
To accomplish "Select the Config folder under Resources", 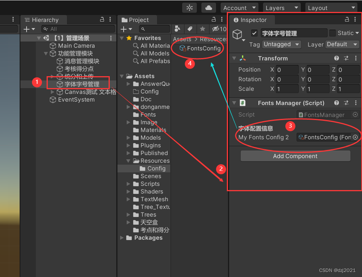I will point(153,169).
